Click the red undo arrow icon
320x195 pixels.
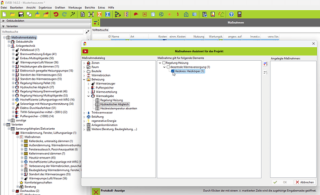click(x=56, y=15)
